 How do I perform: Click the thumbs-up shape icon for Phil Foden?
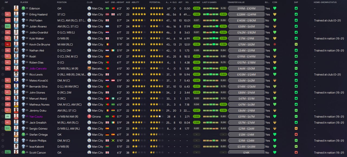click(296, 20)
